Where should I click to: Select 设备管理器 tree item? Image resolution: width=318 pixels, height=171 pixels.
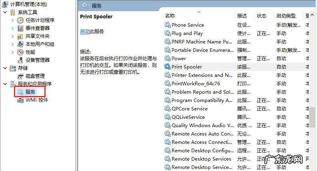point(38,60)
